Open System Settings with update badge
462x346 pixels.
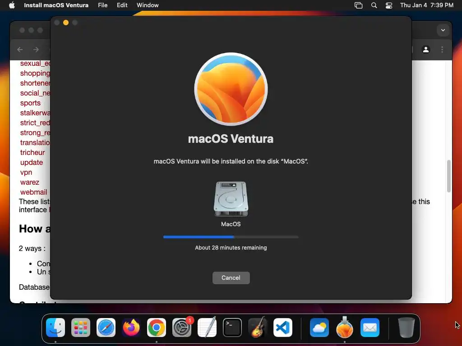point(182,328)
